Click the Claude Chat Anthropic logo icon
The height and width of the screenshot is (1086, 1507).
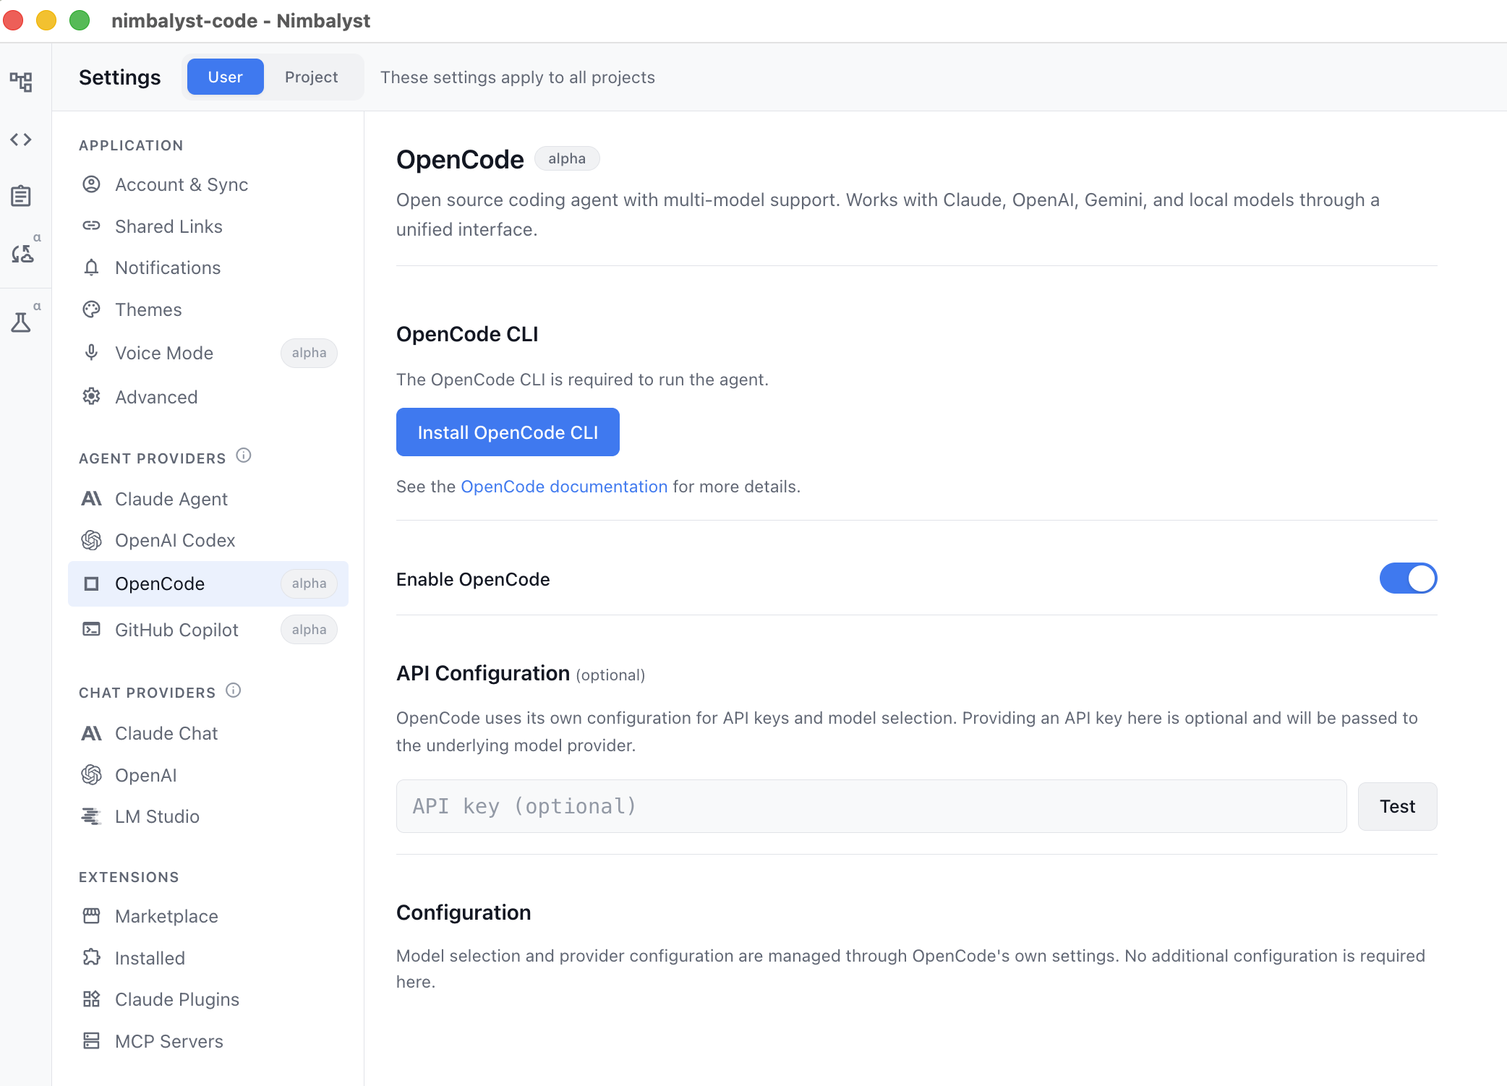tap(91, 733)
